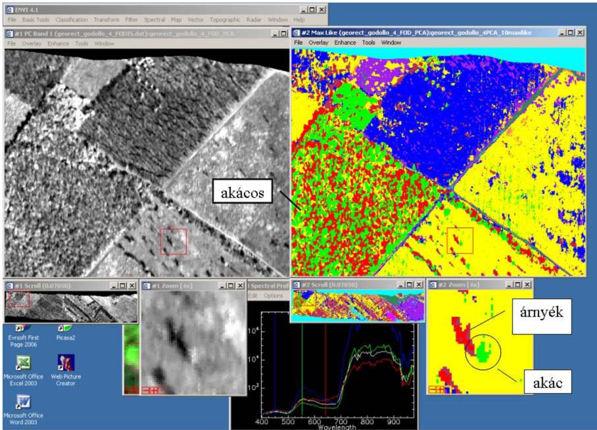Click the "#1 Scroll (0.07050)" title text
The image size is (597, 430).
point(42,285)
